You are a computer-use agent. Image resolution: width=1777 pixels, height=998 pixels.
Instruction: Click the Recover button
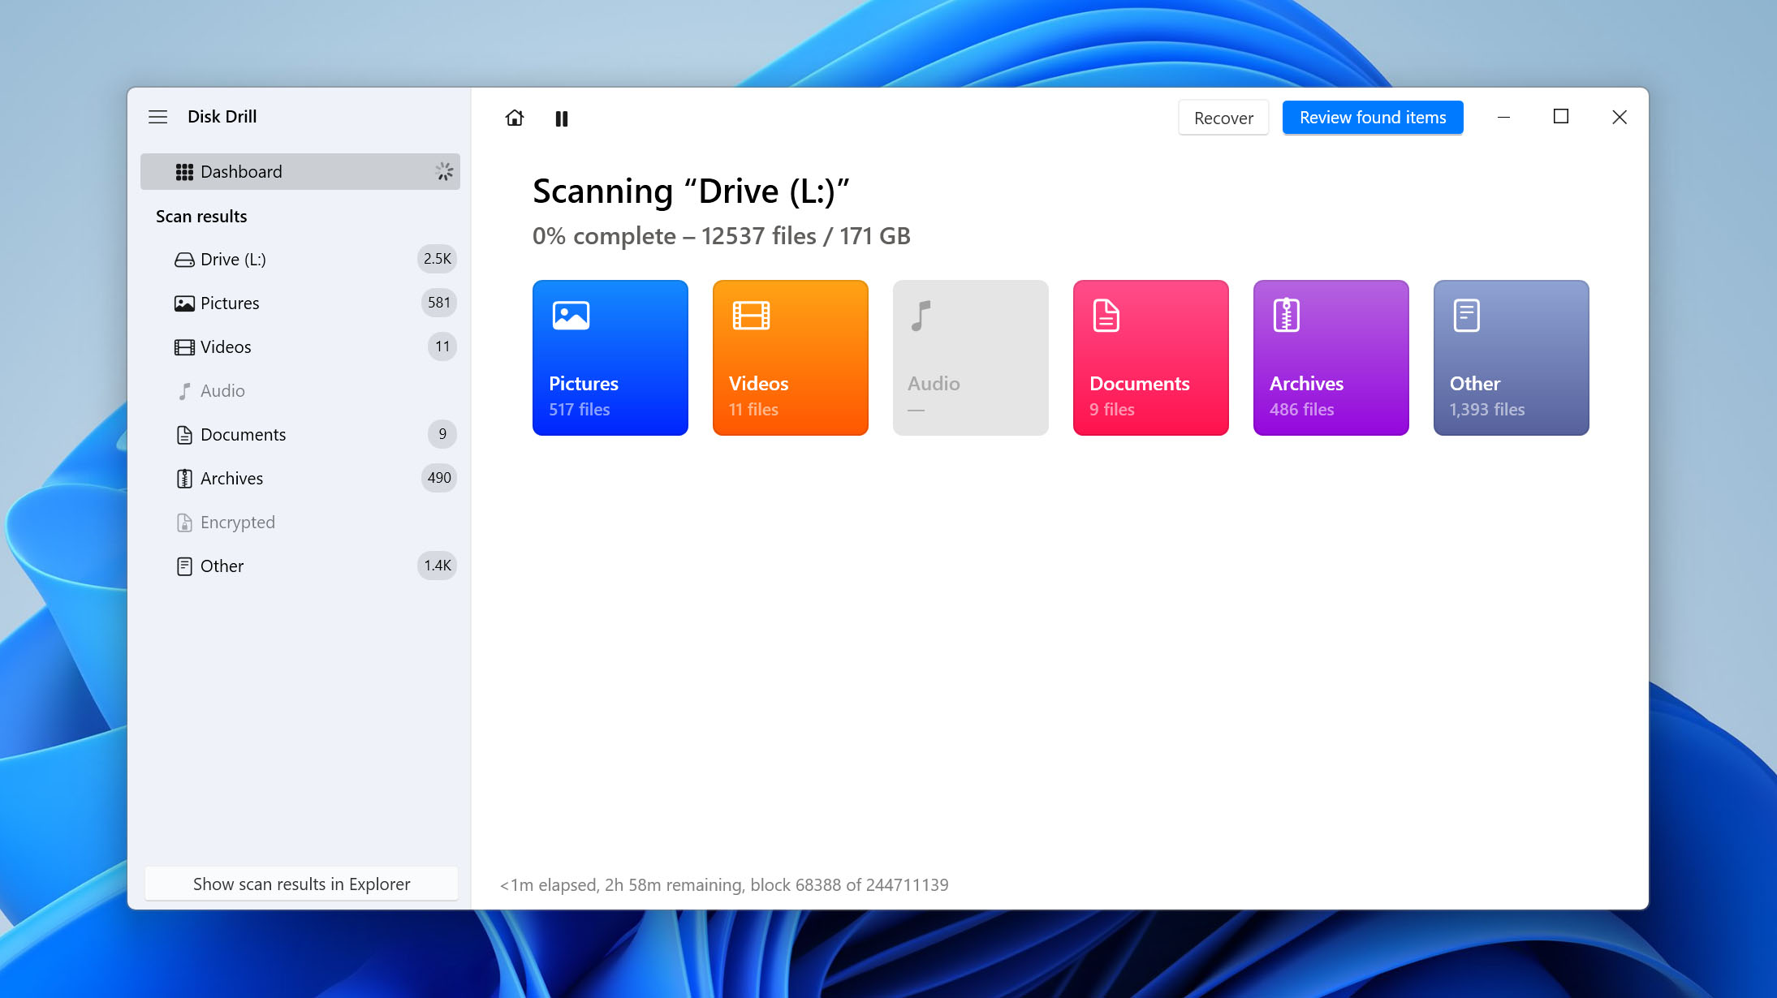click(x=1223, y=118)
